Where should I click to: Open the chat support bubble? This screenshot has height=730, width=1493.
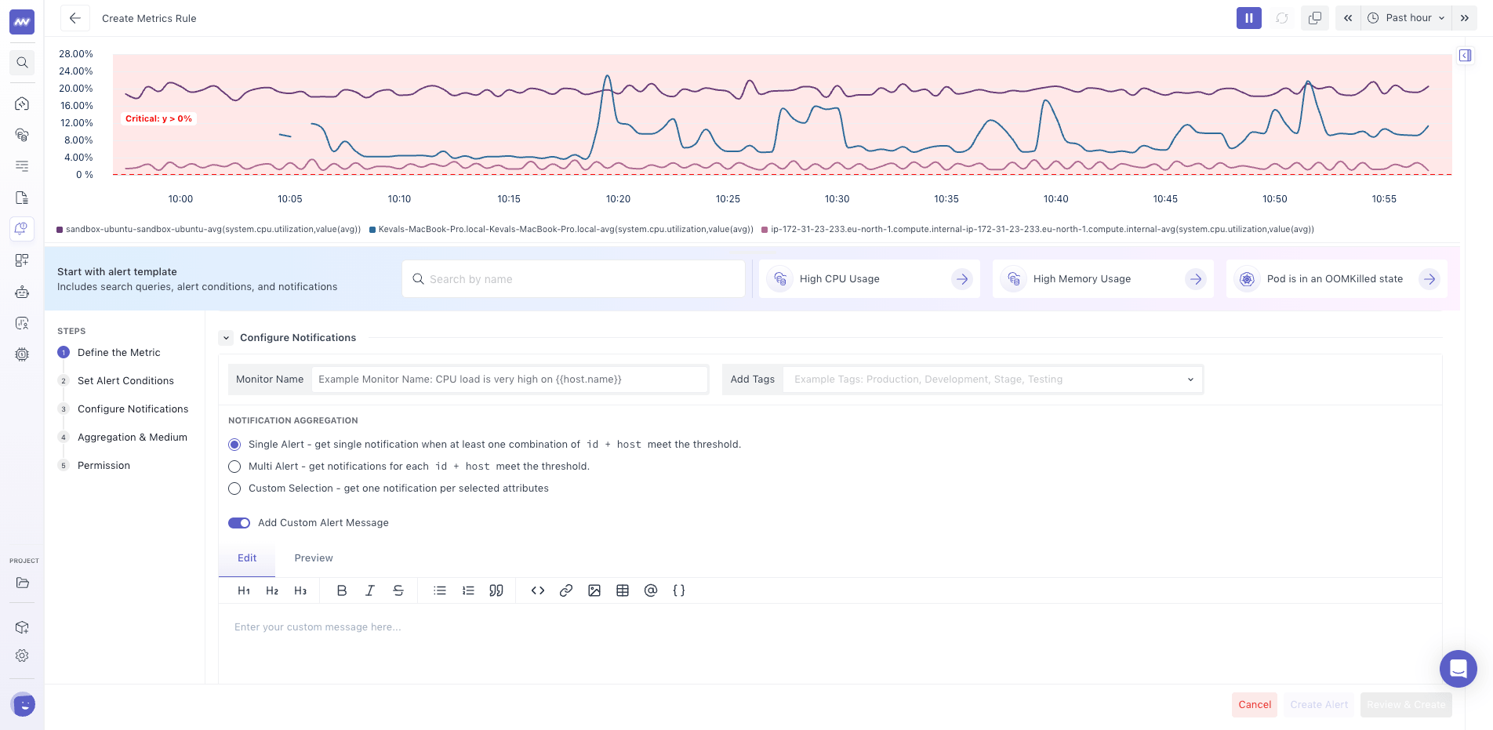tap(1458, 669)
